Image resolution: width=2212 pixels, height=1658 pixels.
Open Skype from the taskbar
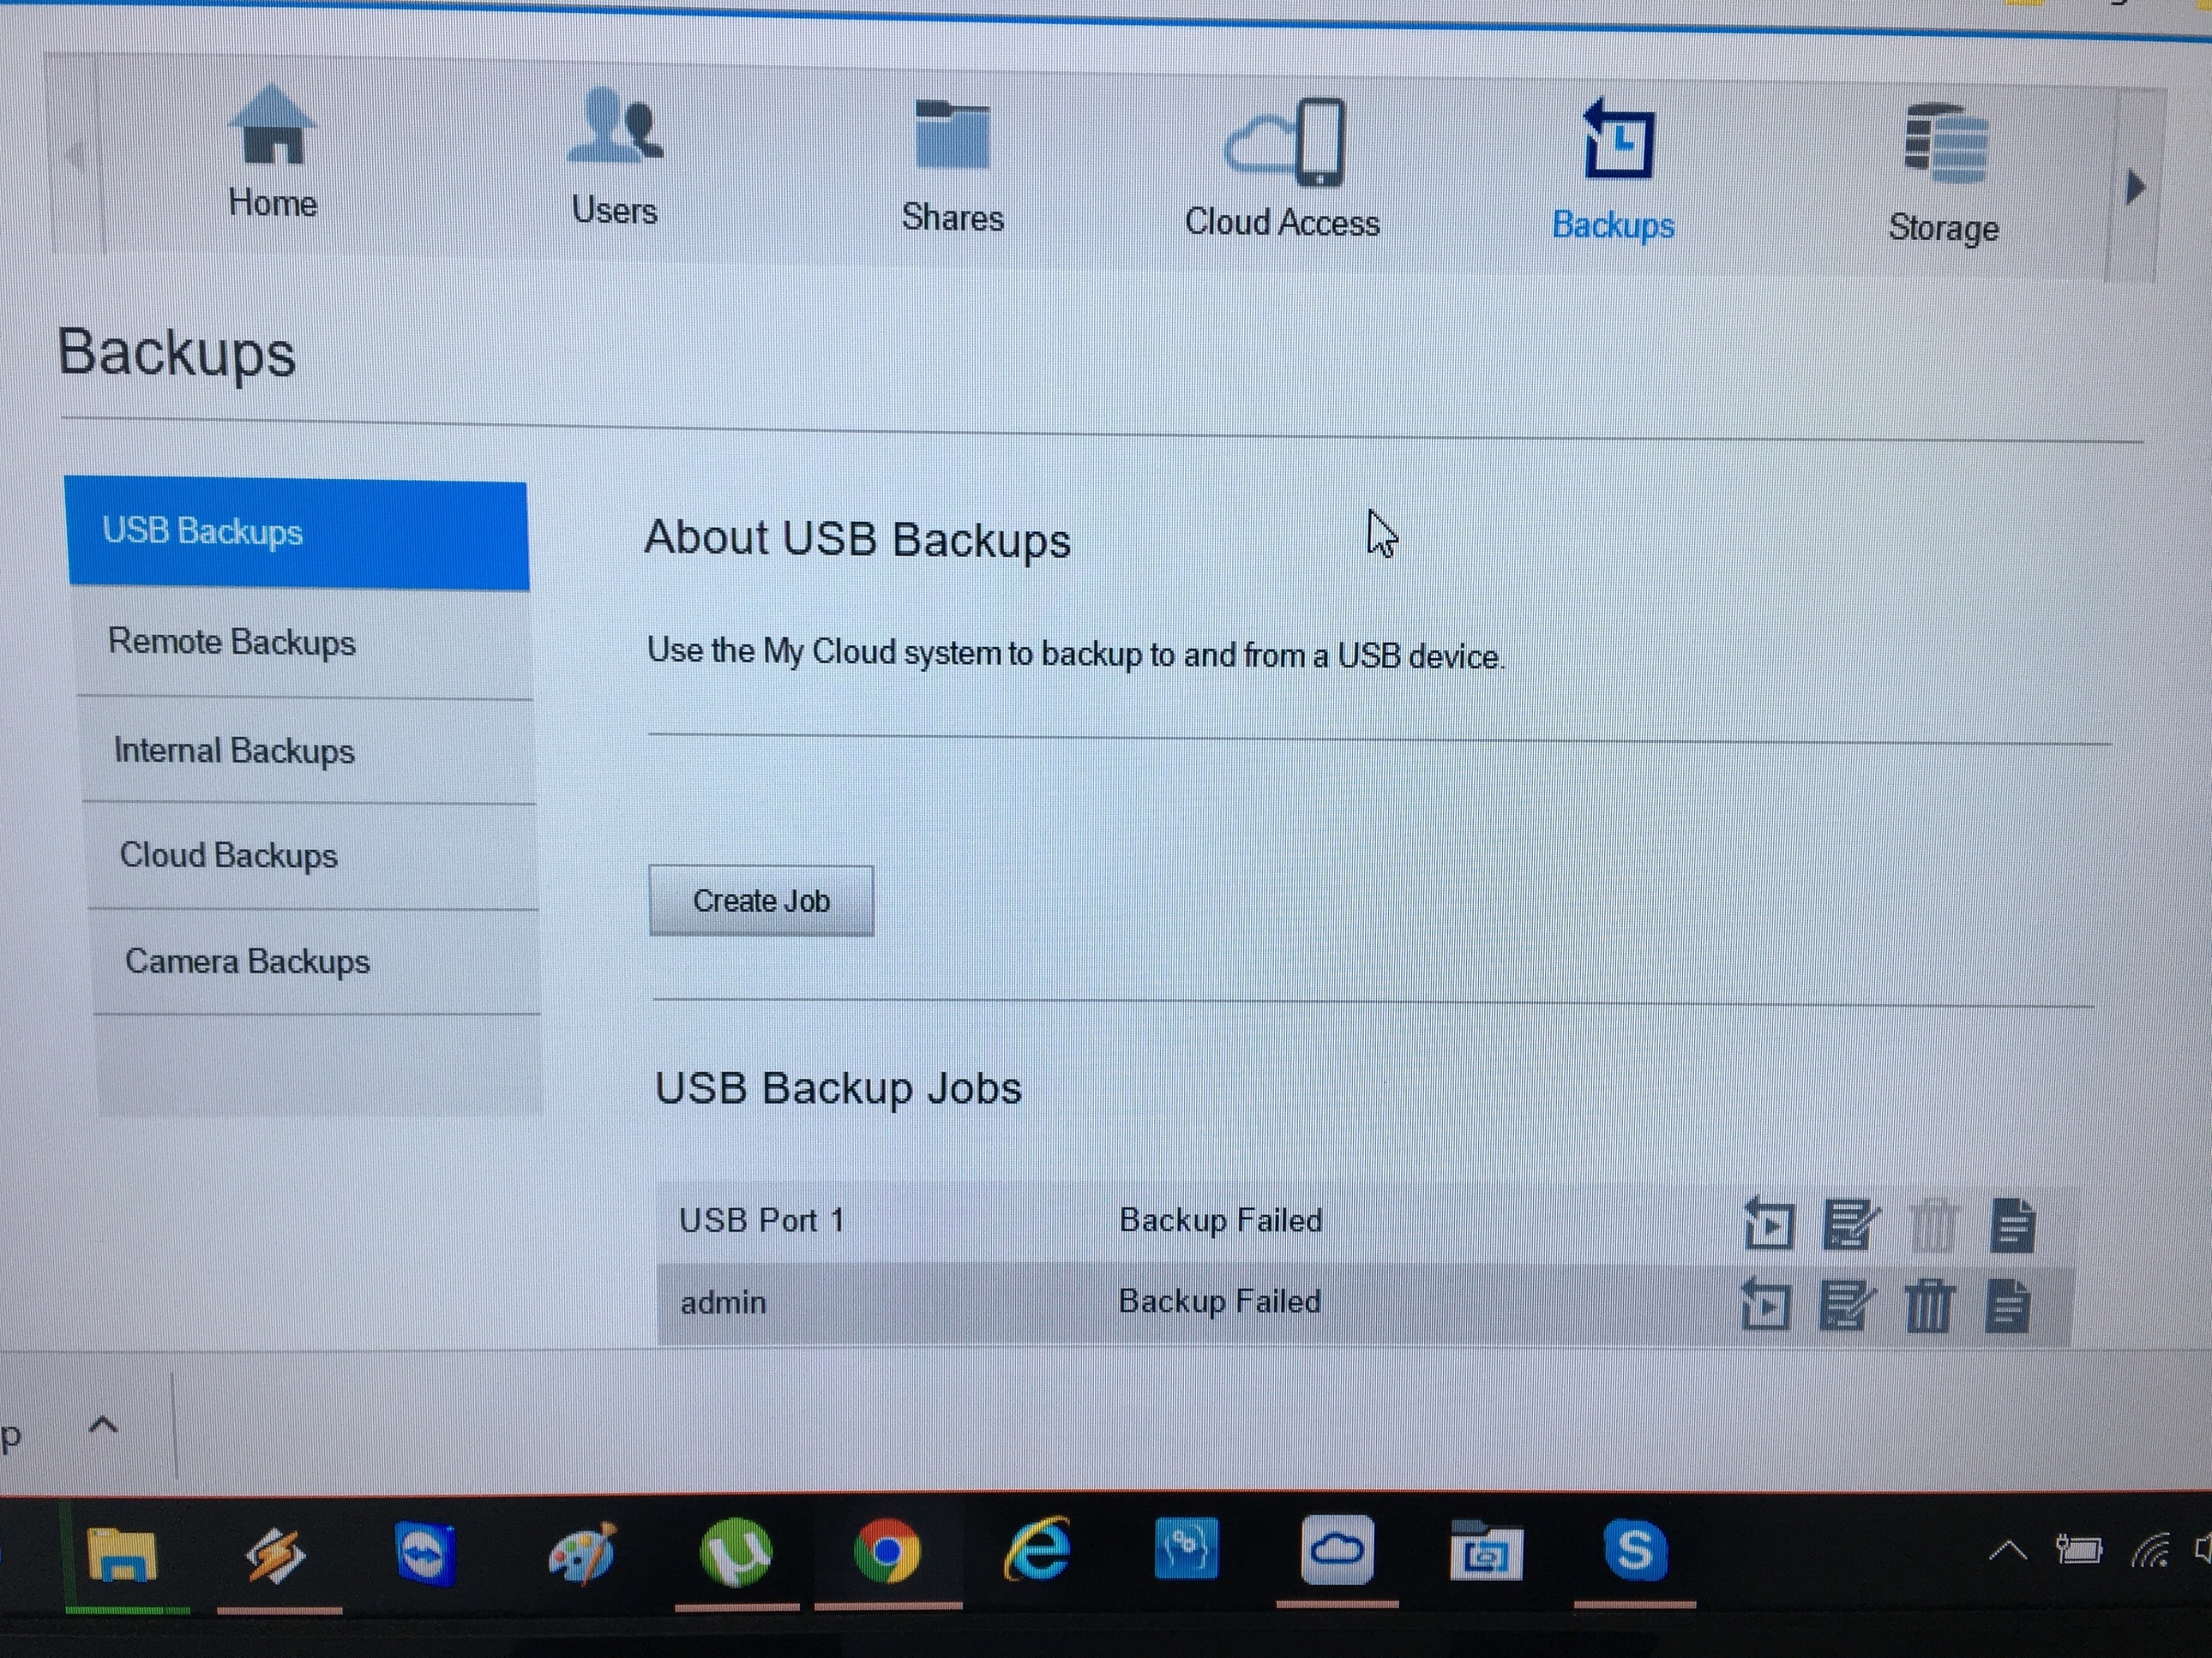tap(1634, 1550)
